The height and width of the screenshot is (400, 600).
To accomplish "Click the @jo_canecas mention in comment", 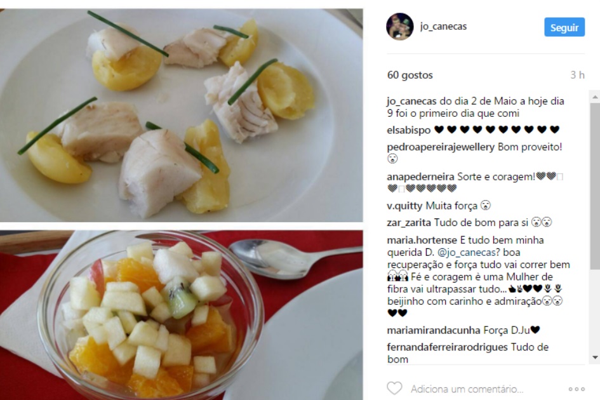I will click(467, 253).
